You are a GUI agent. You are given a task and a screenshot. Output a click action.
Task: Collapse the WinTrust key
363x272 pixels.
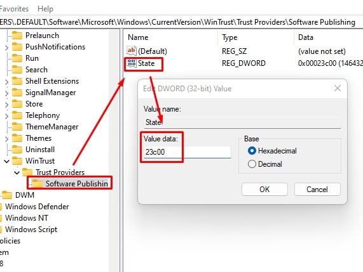7,161
